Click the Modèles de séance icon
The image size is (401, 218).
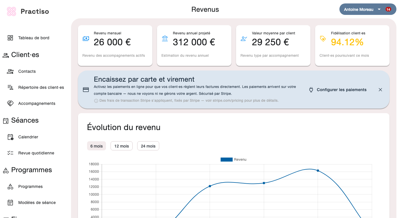coord(10,203)
